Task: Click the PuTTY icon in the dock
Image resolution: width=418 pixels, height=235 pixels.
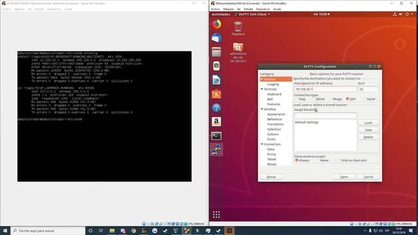Action: tap(216, 149)
